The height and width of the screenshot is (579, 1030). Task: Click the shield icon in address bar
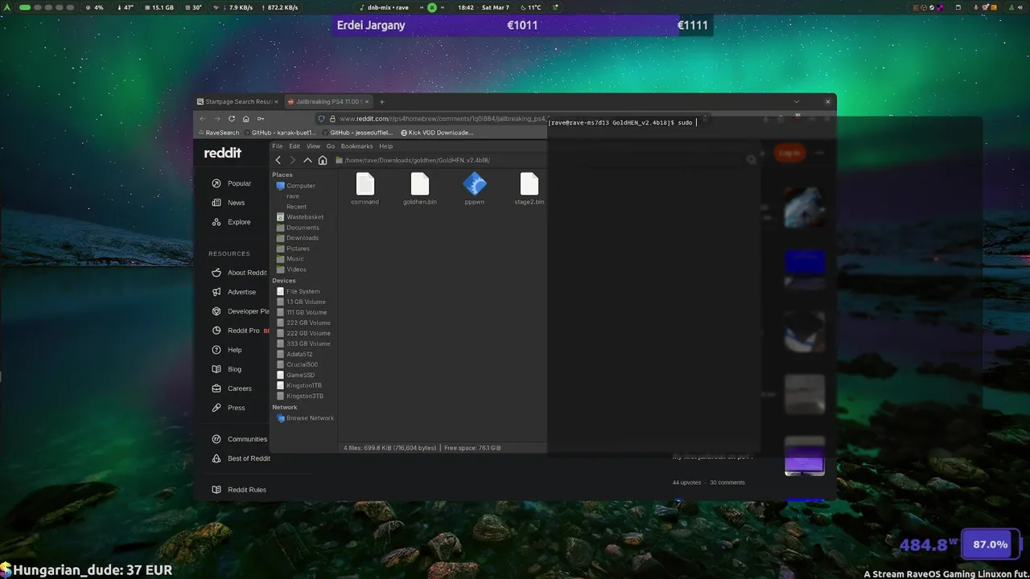click(322, 118)
